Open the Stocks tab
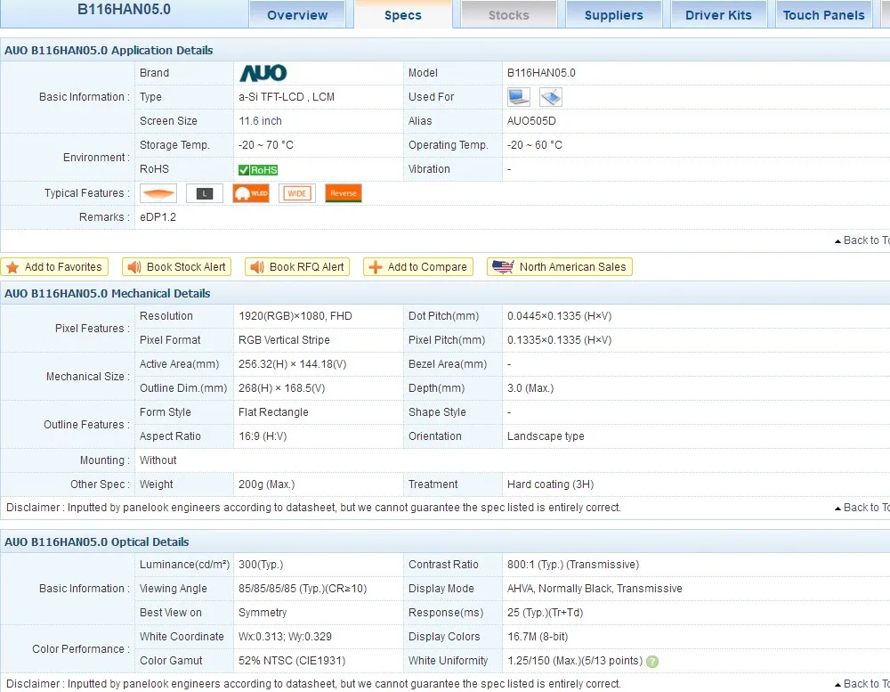The width and height of the screenshot is (890, 692). tap(508, 15)
